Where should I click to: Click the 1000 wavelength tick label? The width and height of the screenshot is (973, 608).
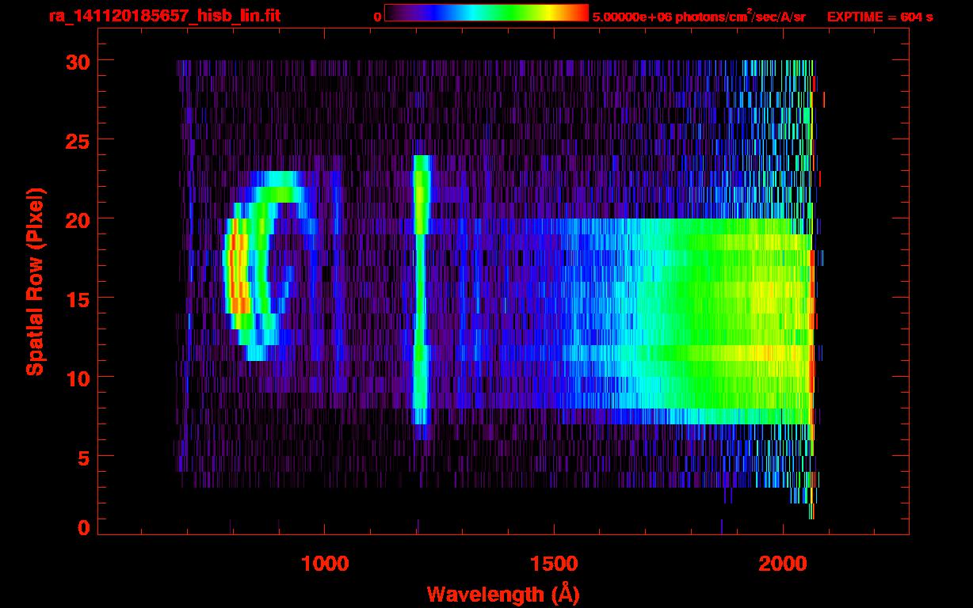(325, 564)
